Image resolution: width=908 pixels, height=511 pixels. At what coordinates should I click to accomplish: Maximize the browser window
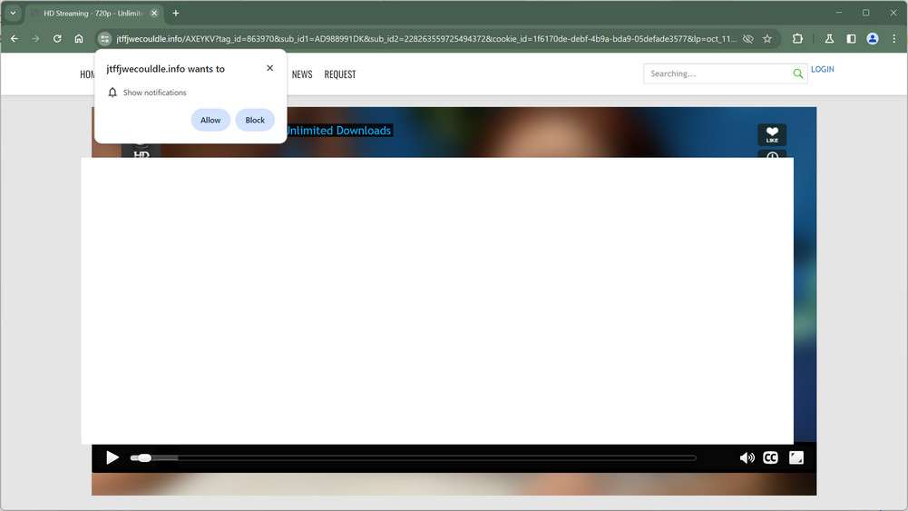pos(865,12)
